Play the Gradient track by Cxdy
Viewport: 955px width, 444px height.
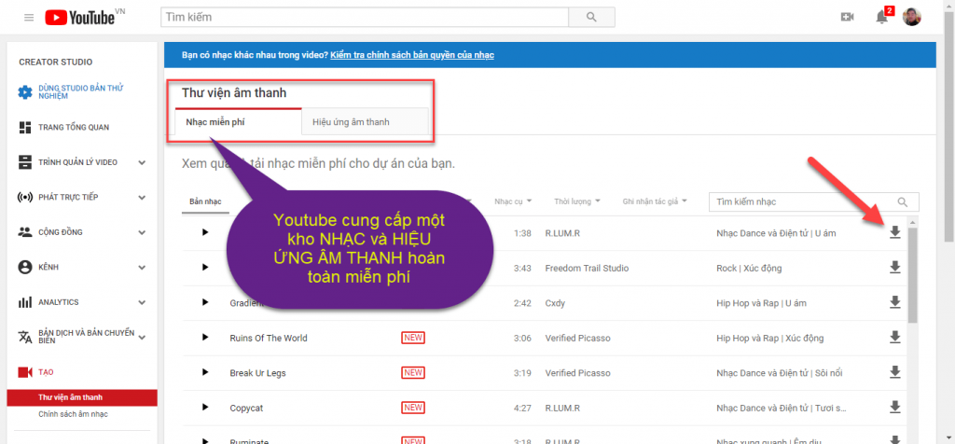point(205,302)
